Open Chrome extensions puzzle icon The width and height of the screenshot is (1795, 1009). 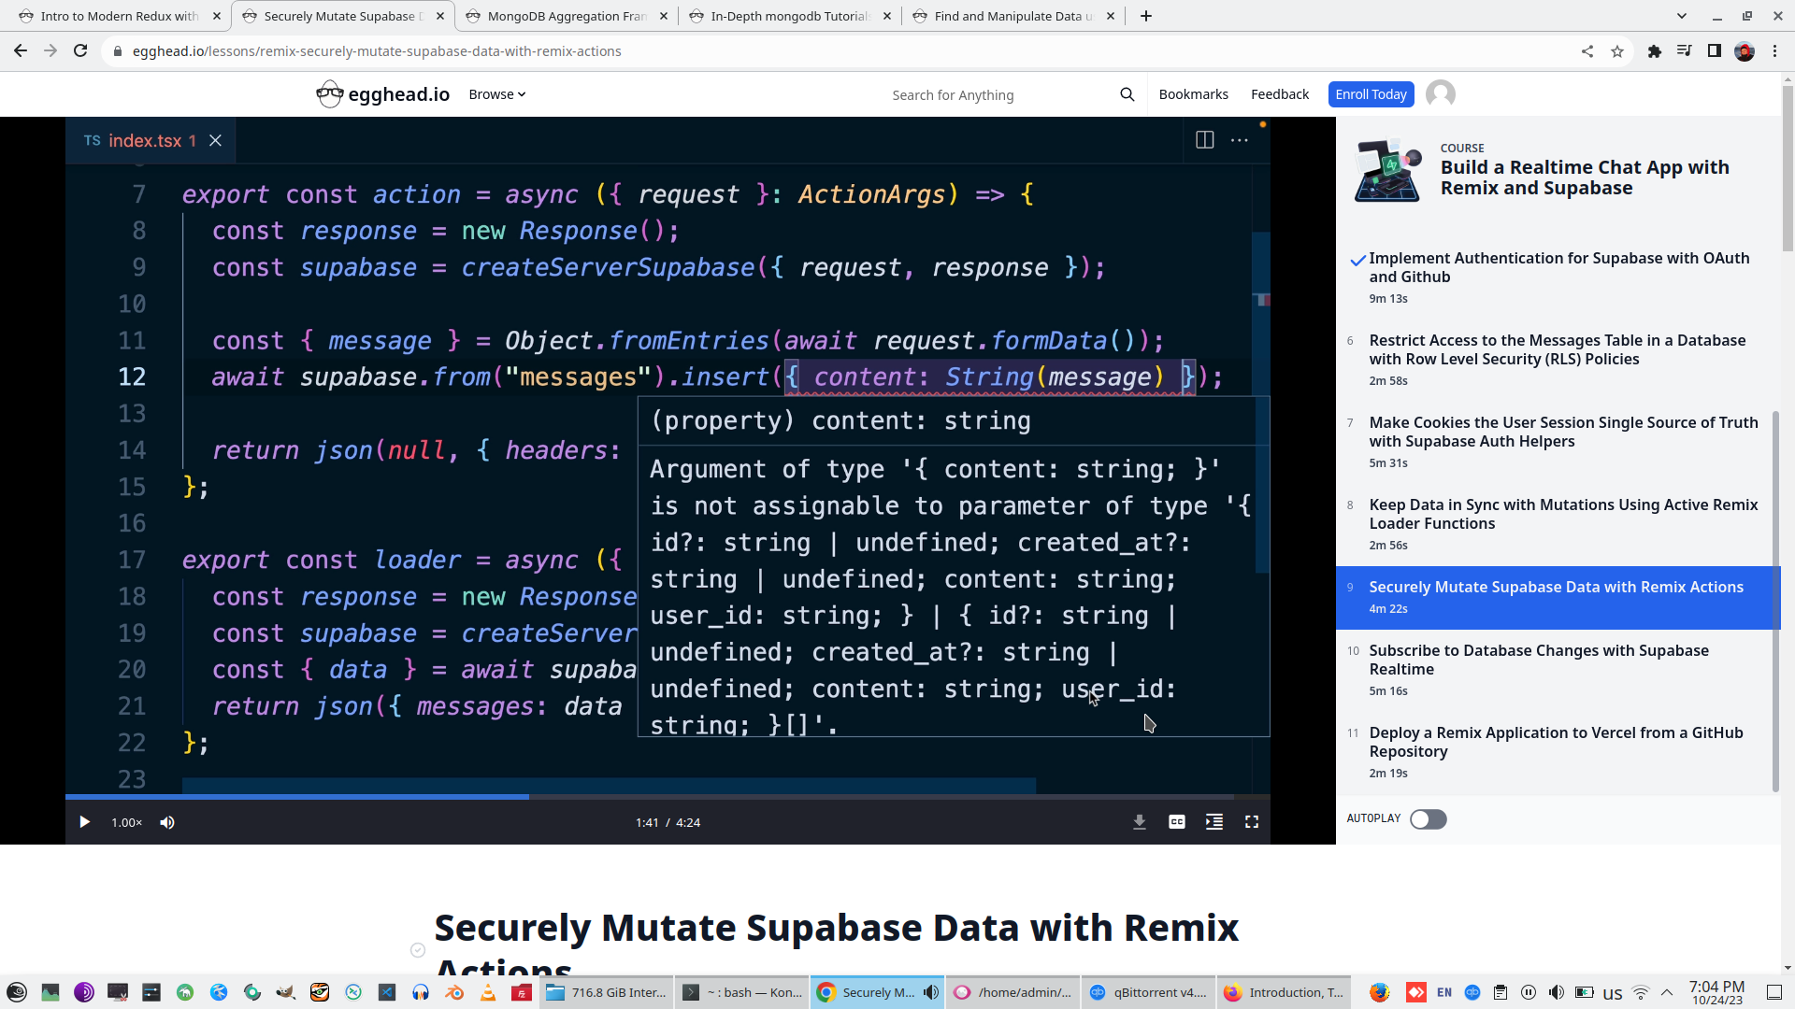point(1654,51)
